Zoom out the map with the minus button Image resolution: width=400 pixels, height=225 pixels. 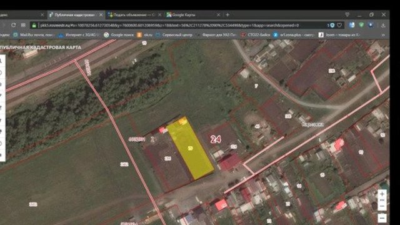tap(382, 206)
